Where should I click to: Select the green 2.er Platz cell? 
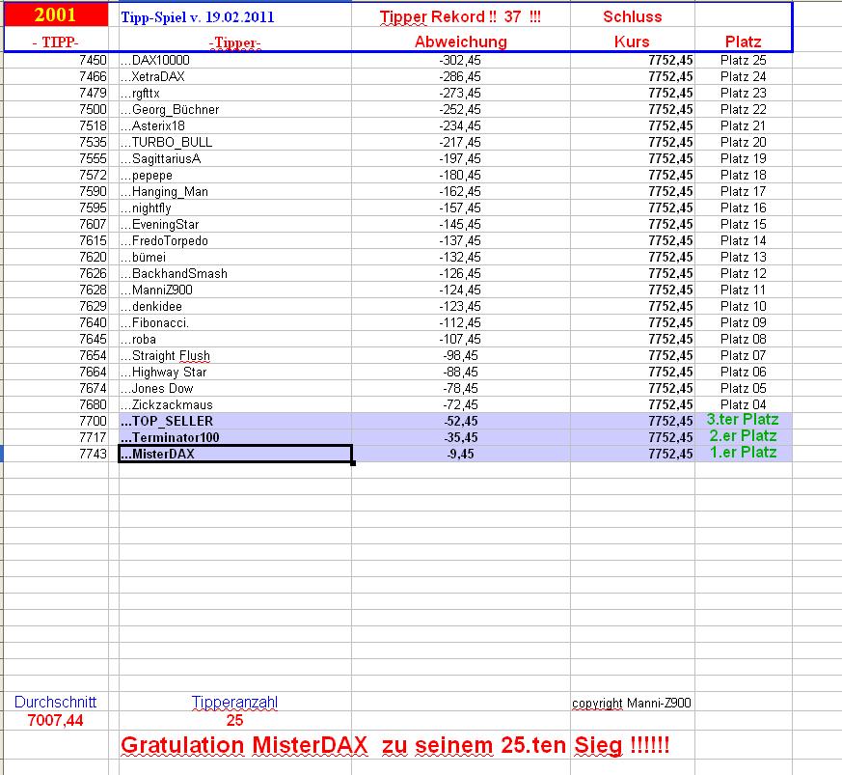tap(744, 436)
